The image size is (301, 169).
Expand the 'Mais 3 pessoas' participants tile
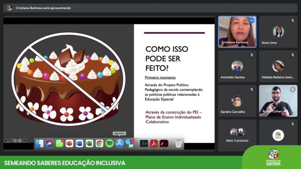[x=237, y=134]
